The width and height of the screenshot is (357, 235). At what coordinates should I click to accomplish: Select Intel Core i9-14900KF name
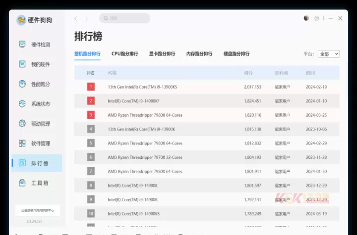[x=134, y=101]
